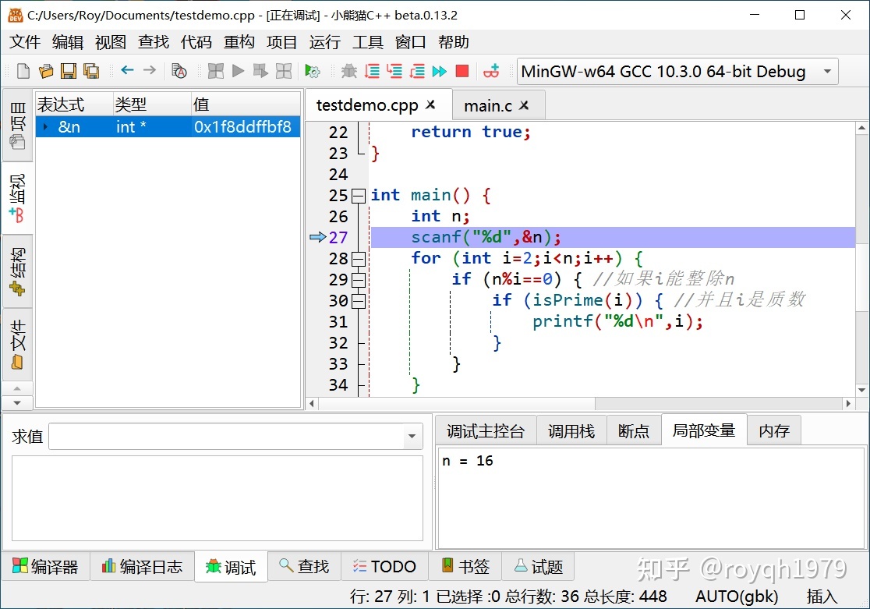This screenshot has width=870, height=609.
Task: Open the 求值 history dropdown arrow
Action: click(412, 437)
